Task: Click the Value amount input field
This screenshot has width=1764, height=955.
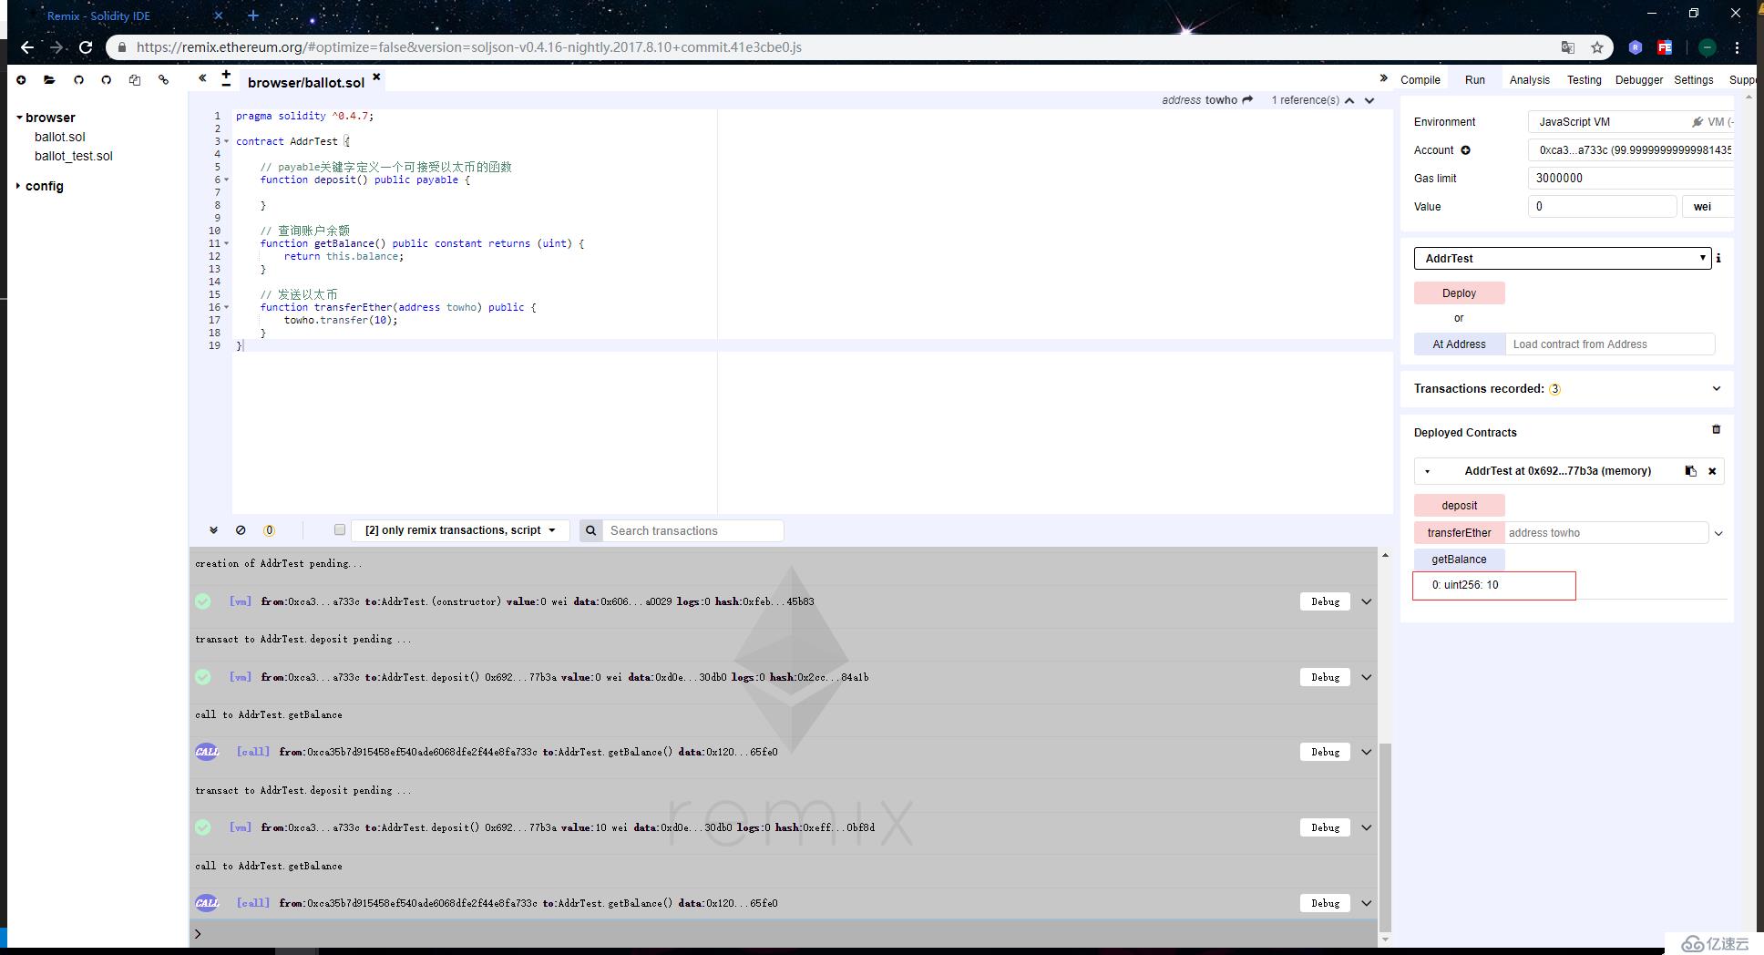Action: 1602,207
